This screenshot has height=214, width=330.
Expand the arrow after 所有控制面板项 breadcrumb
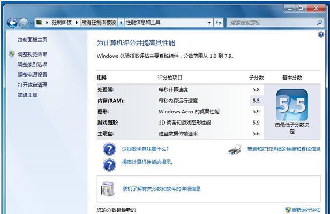pyautogui.click(x=121, y=22)
